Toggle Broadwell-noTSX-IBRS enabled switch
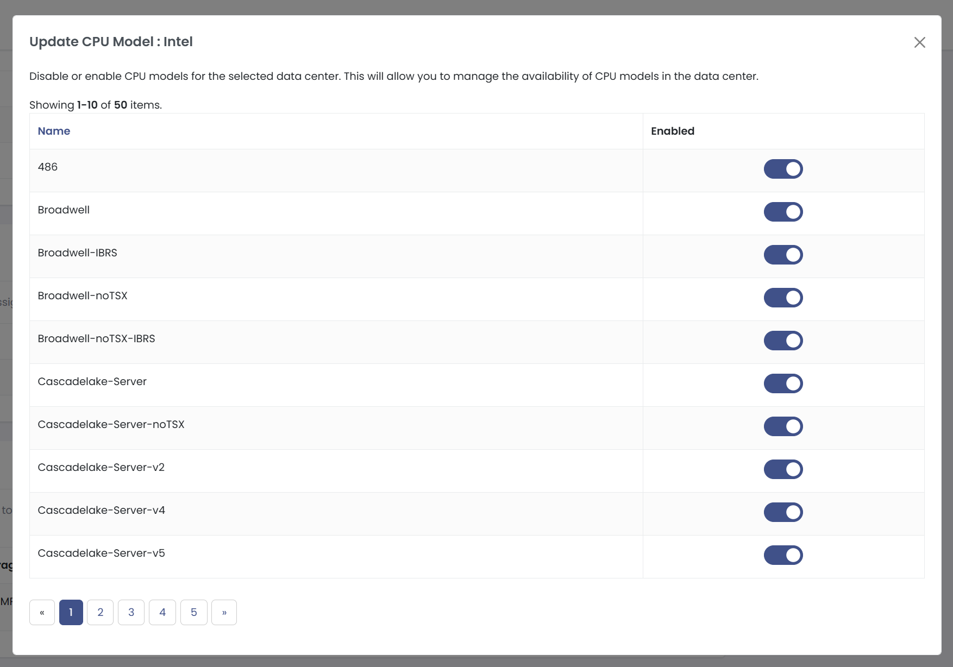Screen dimensions: 953x667 783,341
